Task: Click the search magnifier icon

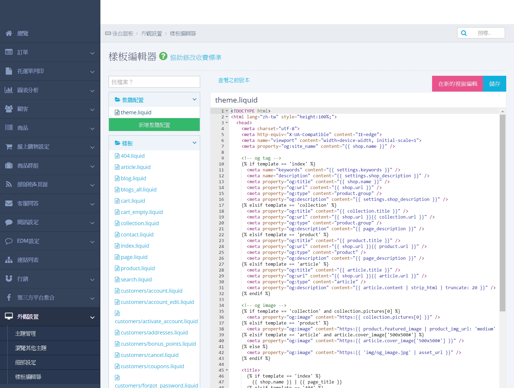Action: tap(464, 33)
